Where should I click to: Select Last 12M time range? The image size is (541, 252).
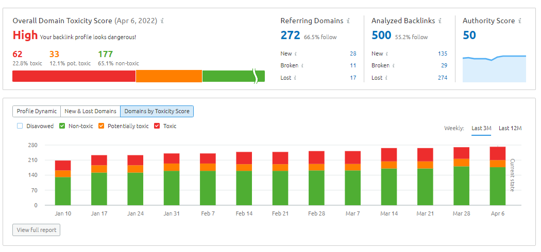point(510,128)
